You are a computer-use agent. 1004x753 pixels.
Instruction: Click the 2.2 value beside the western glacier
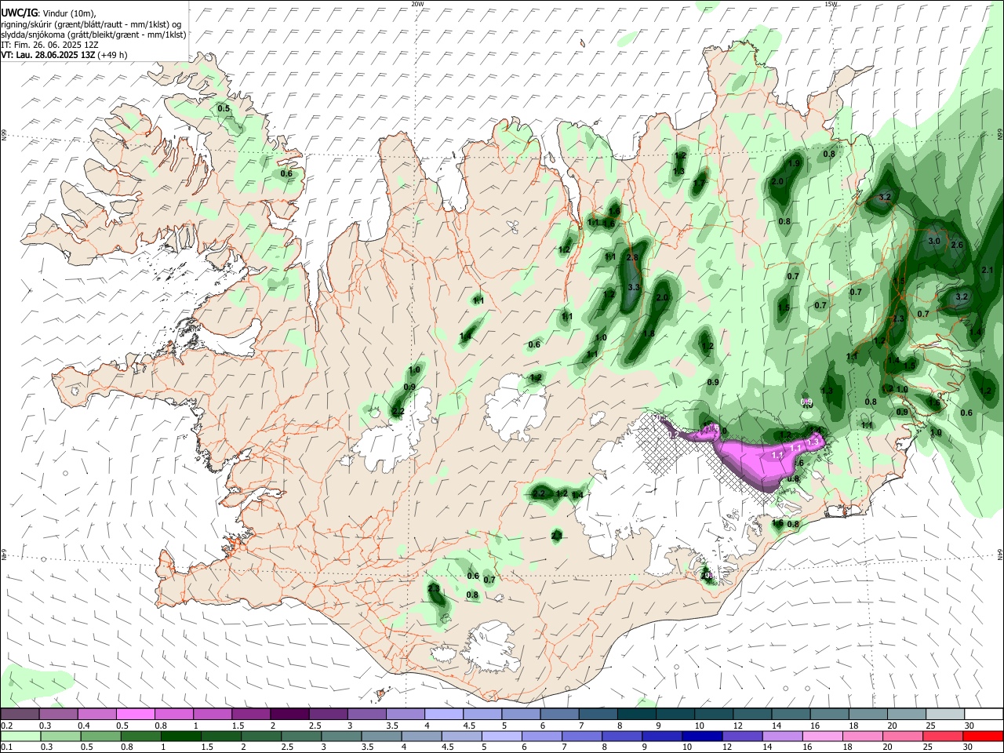click(398, 412)
